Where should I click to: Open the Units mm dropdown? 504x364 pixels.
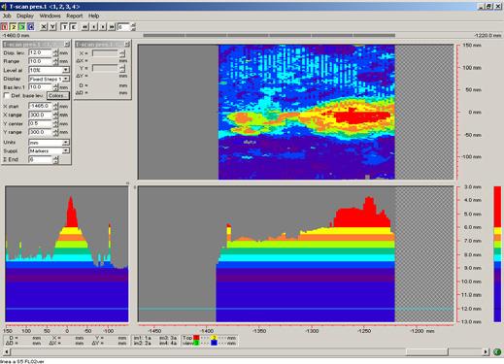click(66, 143)
